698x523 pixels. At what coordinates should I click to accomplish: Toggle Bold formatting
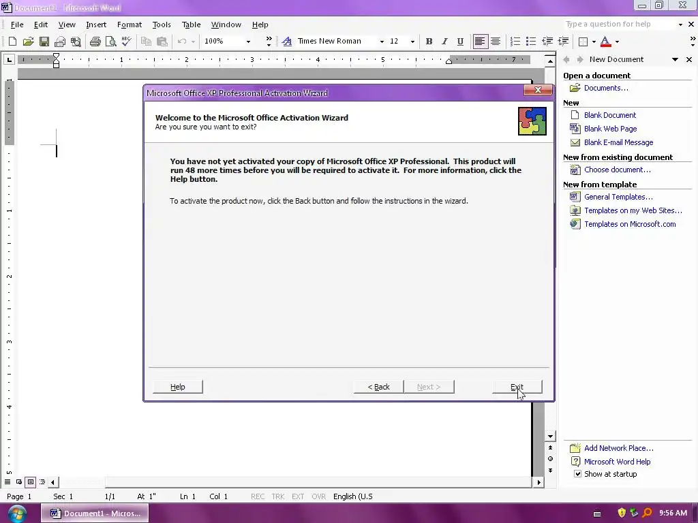(429, 42)
